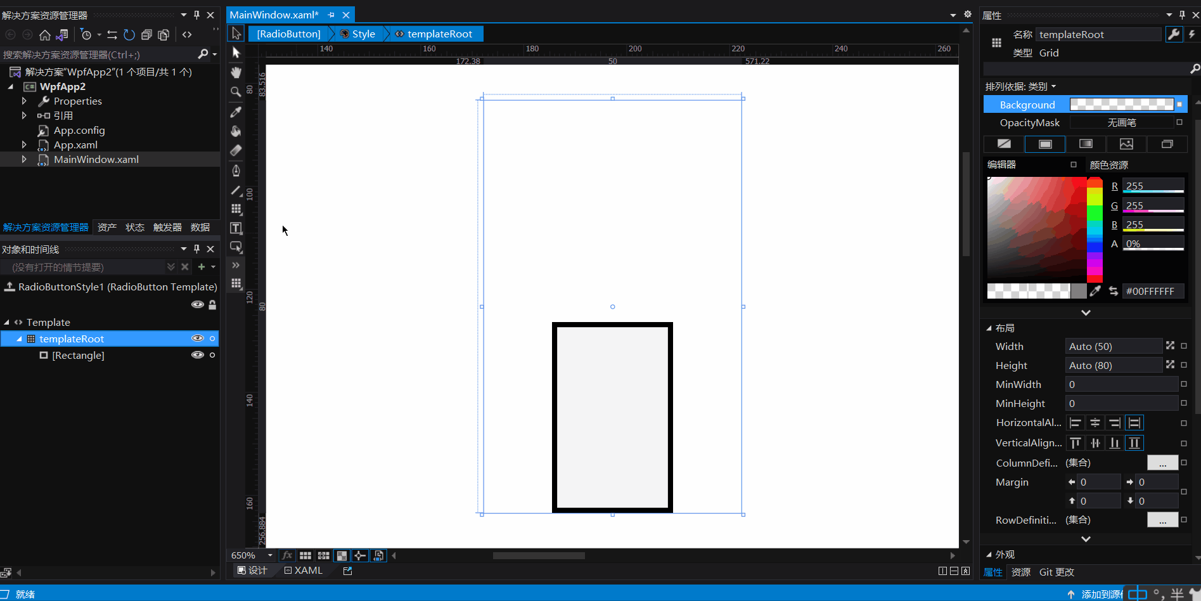Screen dimensions: 1201x601
Task: Open the 650% zoom level dropdown
Action: click(270, 555)
